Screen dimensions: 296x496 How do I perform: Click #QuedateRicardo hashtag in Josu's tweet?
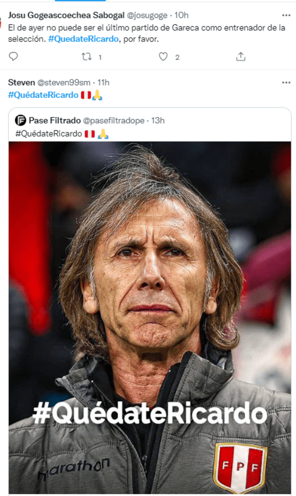point(83,39)
